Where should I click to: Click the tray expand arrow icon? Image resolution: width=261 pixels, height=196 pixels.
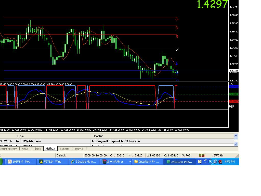click(x=211, y=162)
